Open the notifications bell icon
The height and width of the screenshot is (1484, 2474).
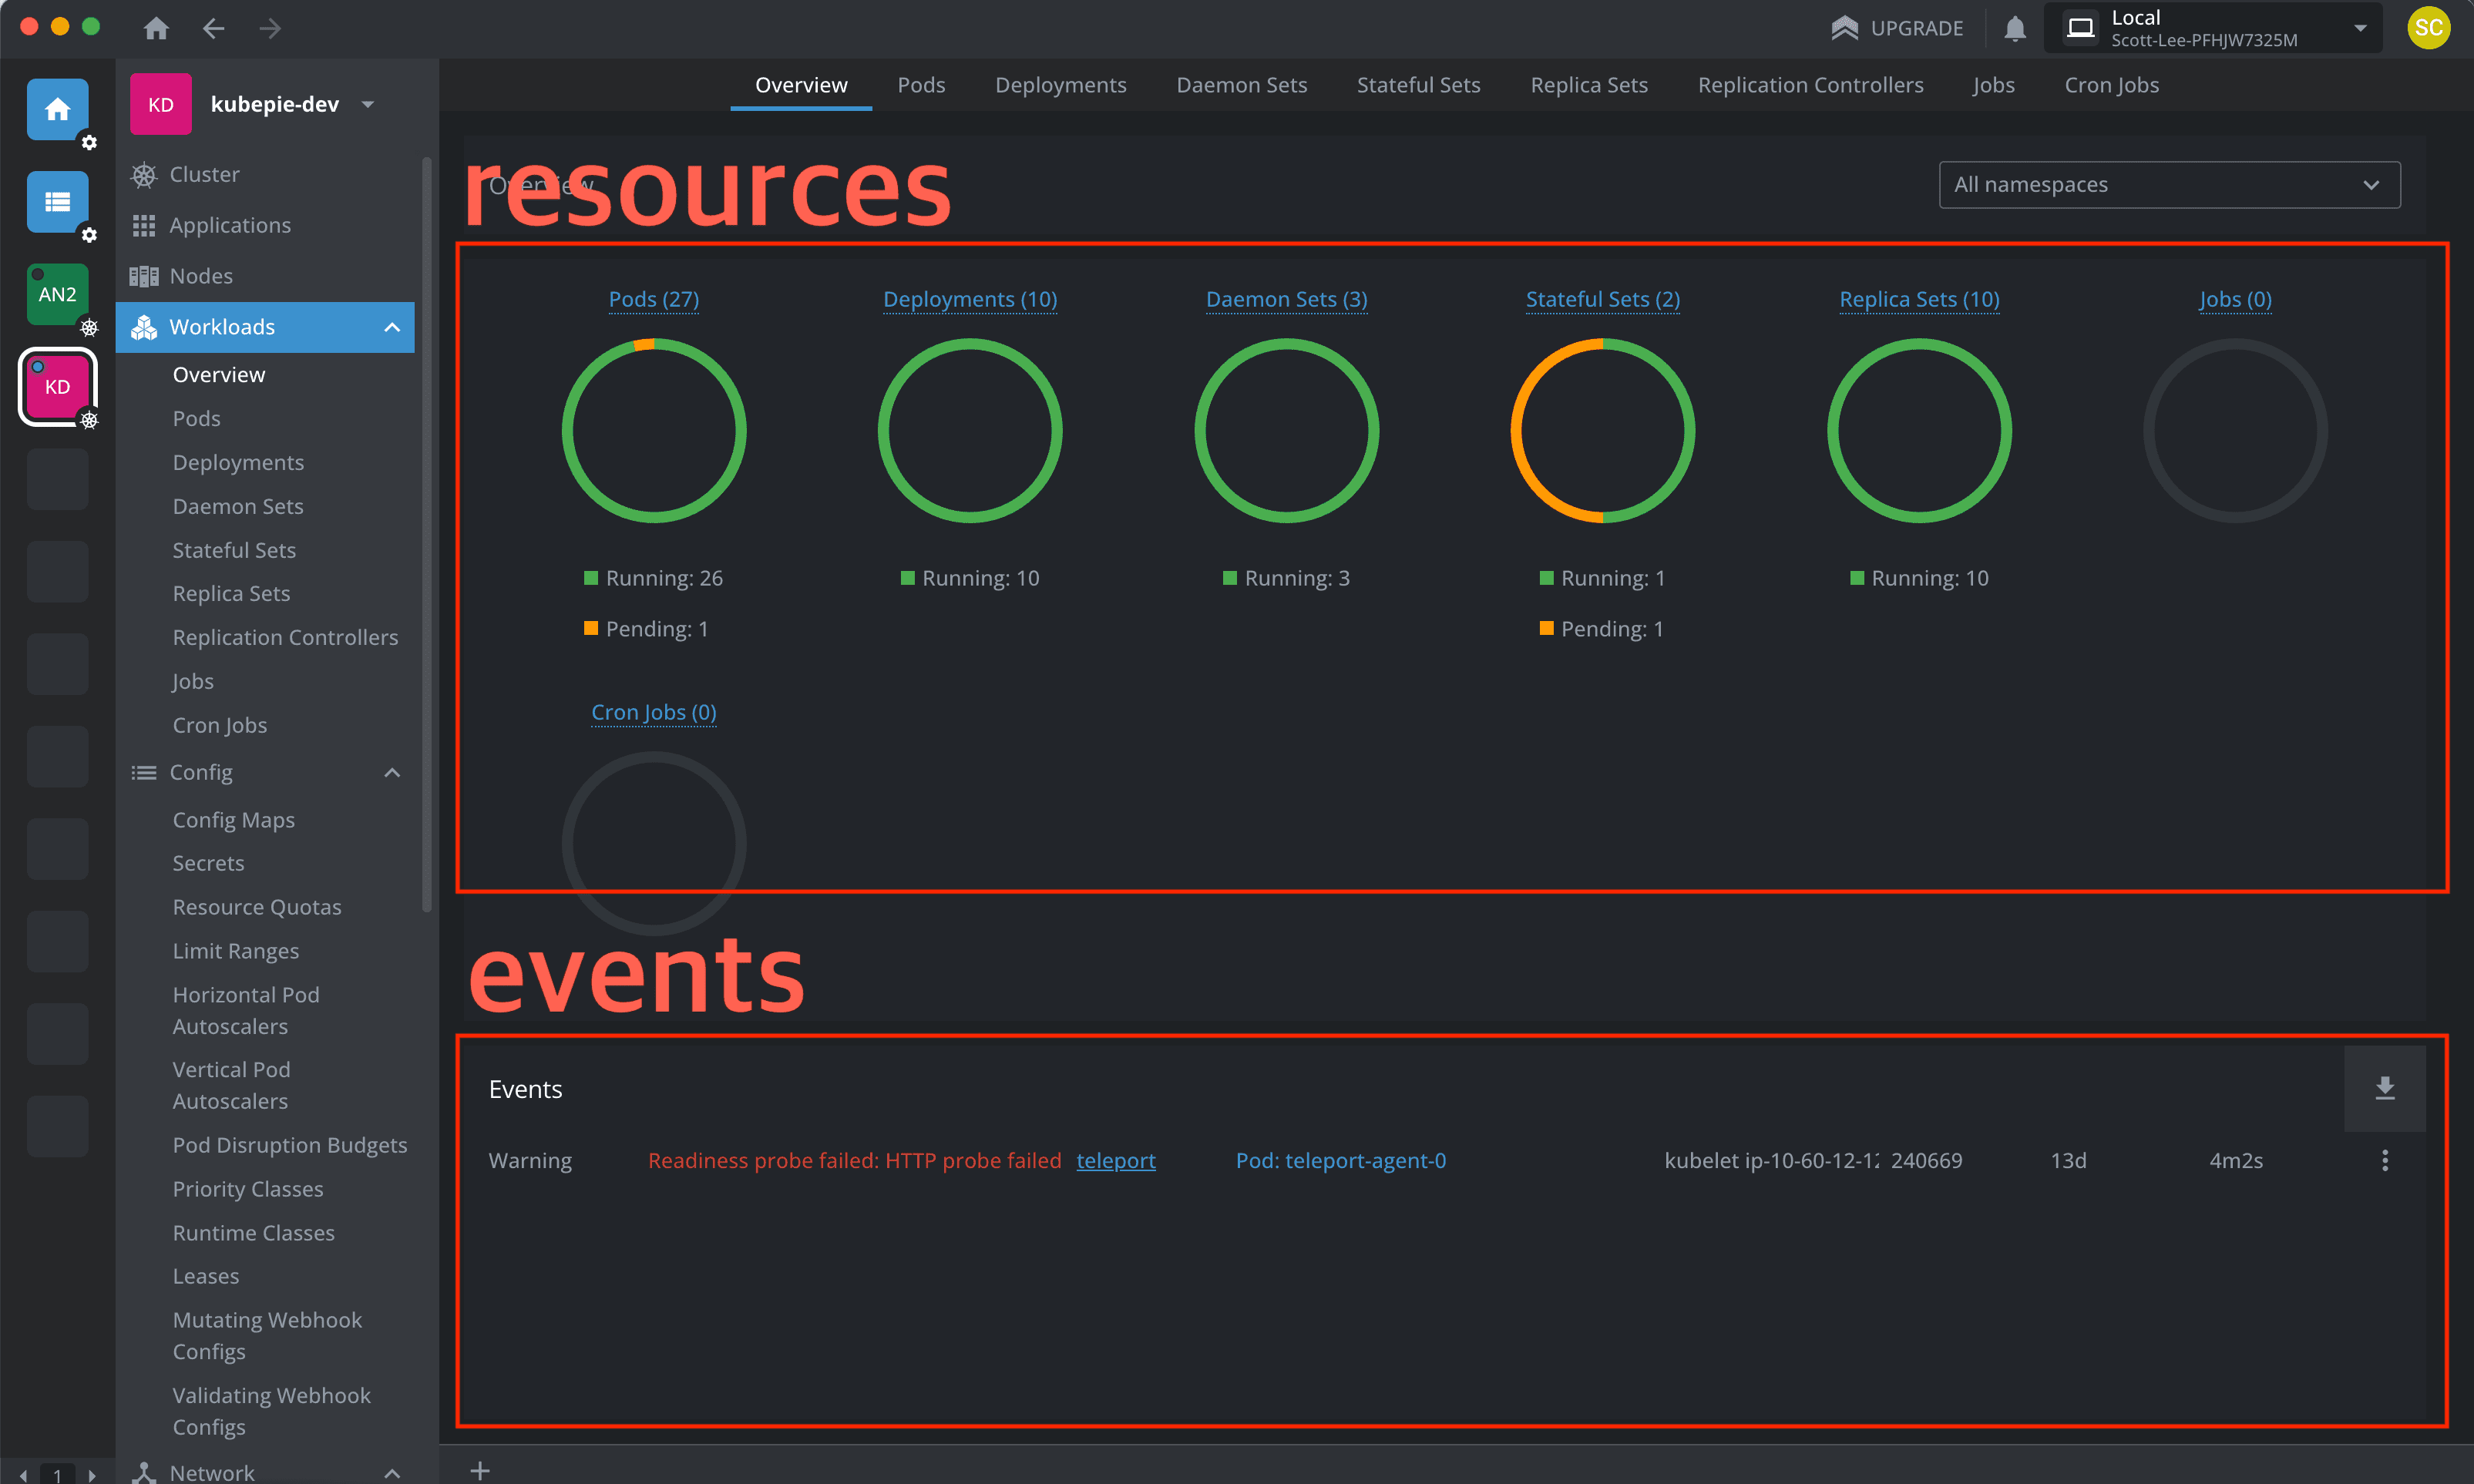click(2014, 27)
